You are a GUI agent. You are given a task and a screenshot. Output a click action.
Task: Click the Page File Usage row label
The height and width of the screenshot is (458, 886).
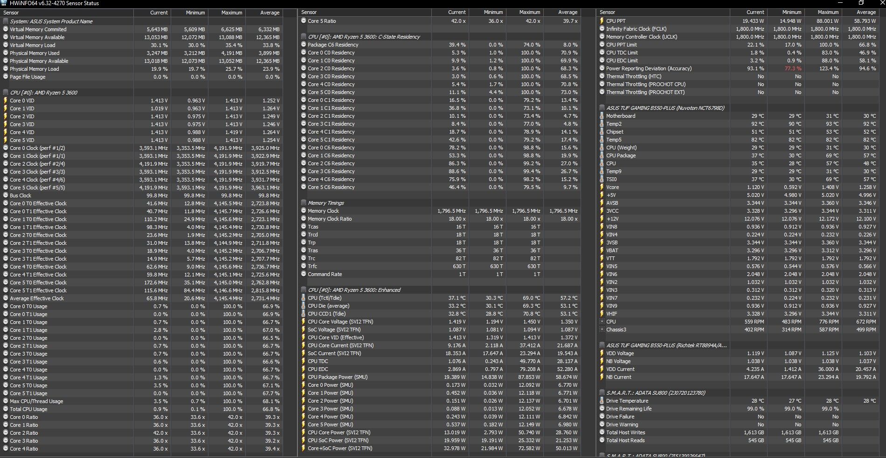click(x=28, y=77)
